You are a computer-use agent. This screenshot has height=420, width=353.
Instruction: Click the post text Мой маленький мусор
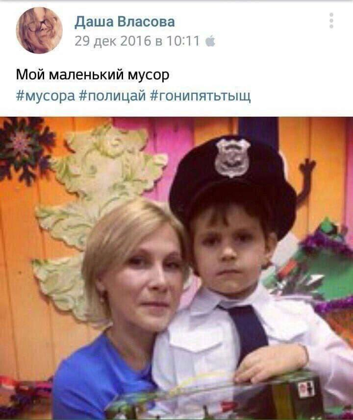coord(93,74)
